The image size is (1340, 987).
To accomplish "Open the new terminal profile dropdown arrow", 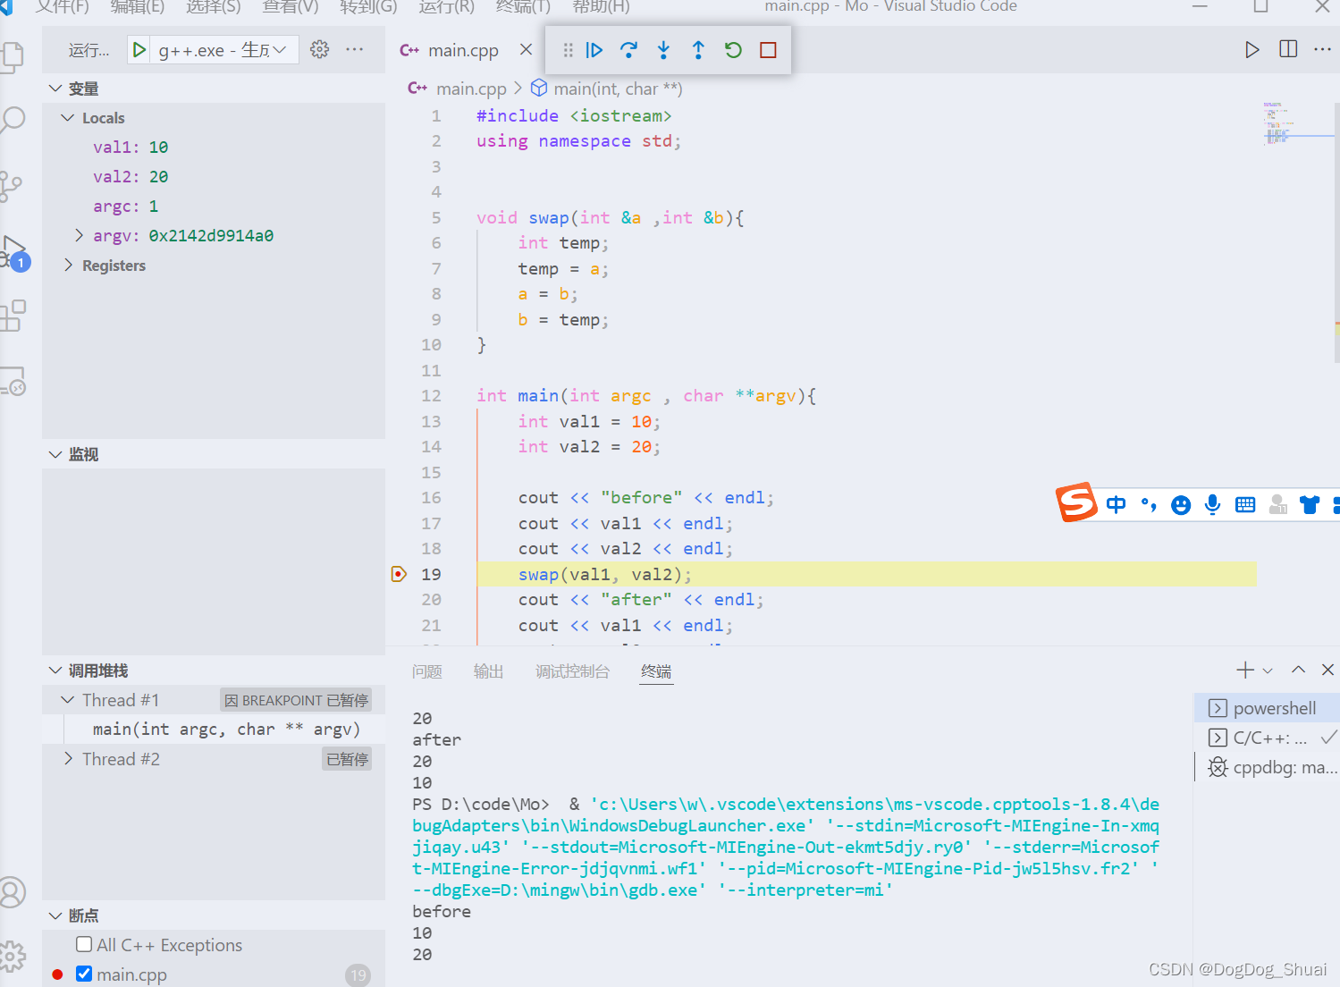I will 1268,671.
